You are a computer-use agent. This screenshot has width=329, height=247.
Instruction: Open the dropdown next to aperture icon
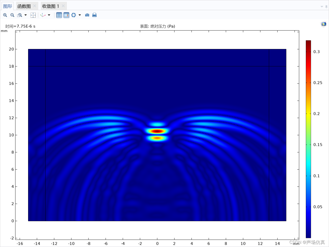pyautogui.click(x=80, y=15)
